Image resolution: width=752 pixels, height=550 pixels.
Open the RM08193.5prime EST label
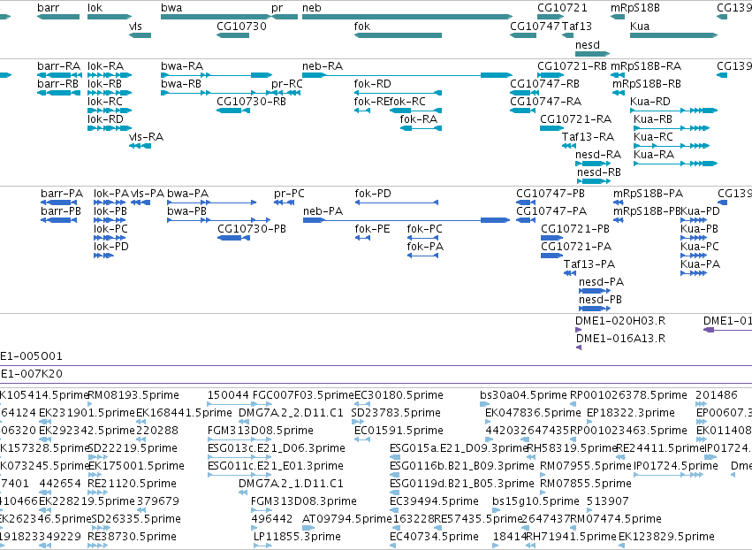tap(133, 395)
